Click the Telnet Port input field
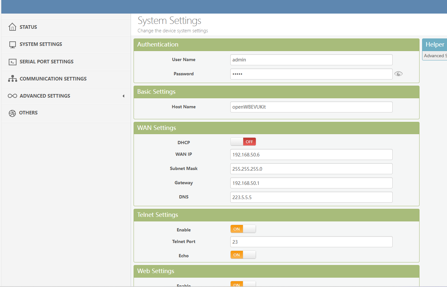Screen dimensions: 447x287 (x=311, y=242)
